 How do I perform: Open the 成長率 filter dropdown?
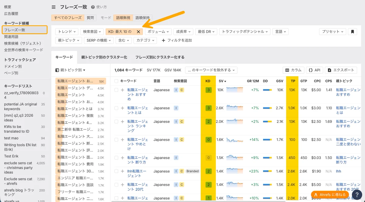click(183, 32)
